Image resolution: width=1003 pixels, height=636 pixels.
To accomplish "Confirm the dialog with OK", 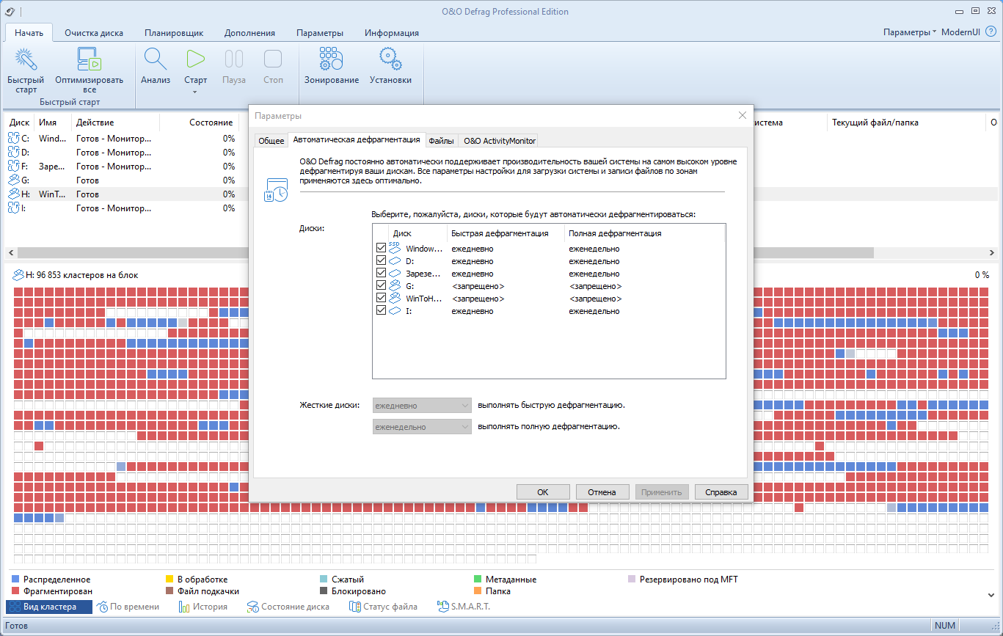I will click(x=543, y=492).
